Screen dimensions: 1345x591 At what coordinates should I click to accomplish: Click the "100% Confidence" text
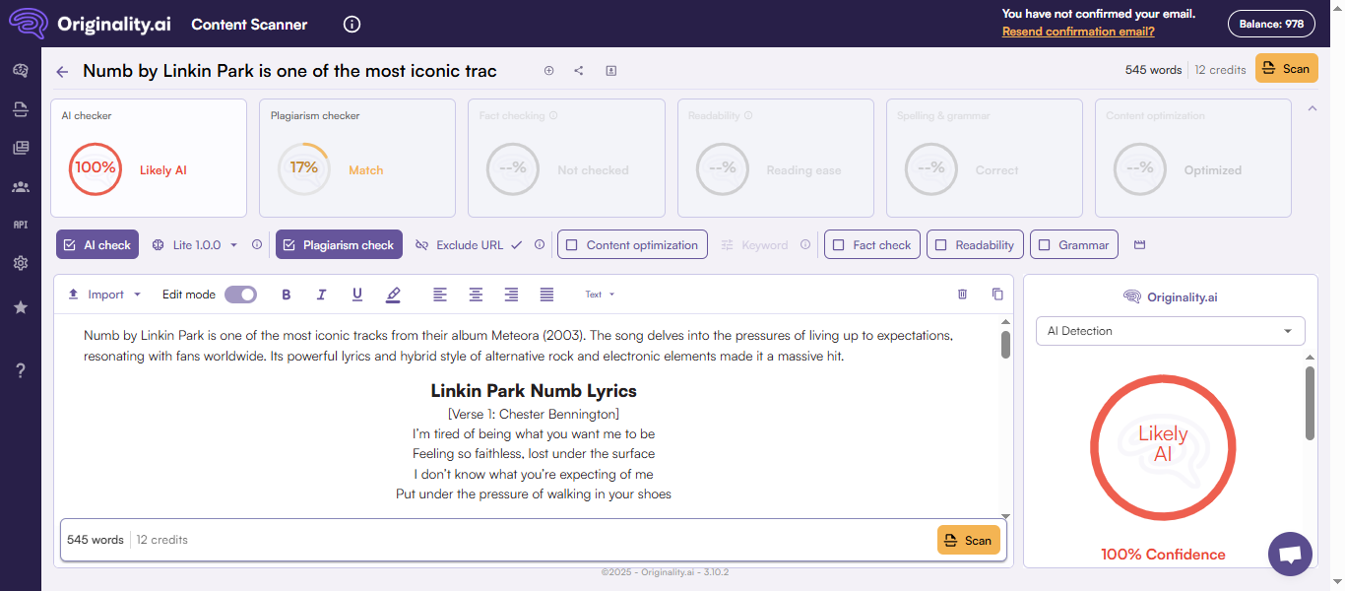tap(1163, 555)
